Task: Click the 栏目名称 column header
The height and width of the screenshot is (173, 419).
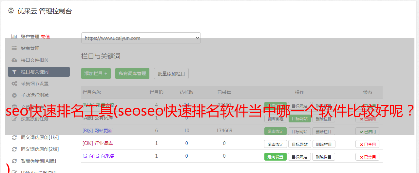Action: click(x=91, y=92)
